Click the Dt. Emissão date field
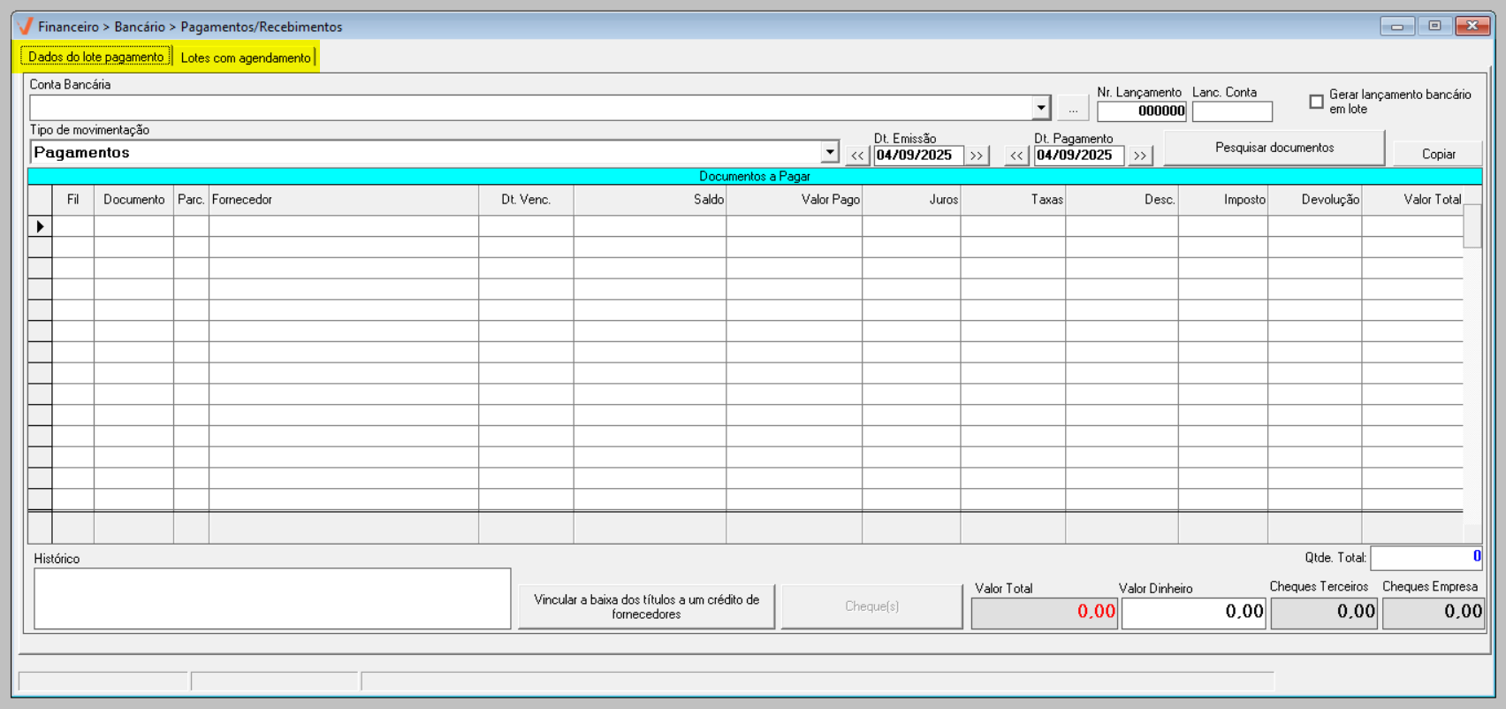Image resolution: width=1506 pixels, height=709 pixels. click(x=918, y=156)
